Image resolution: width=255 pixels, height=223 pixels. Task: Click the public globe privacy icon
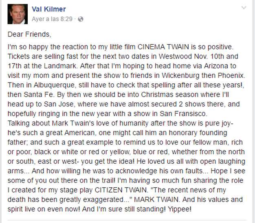coord(81,19)
